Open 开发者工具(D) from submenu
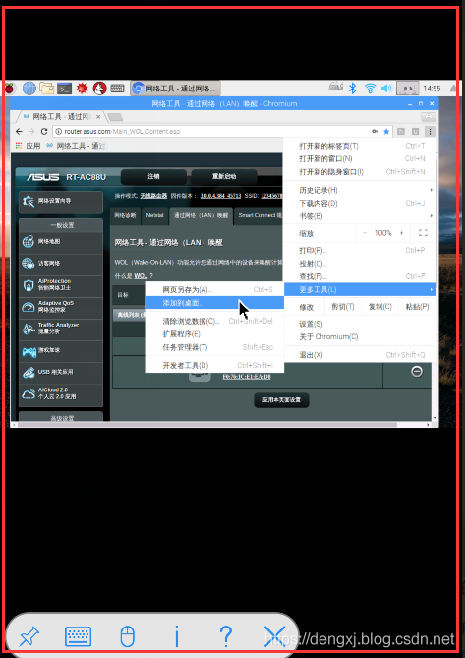 tap(215, 365)
